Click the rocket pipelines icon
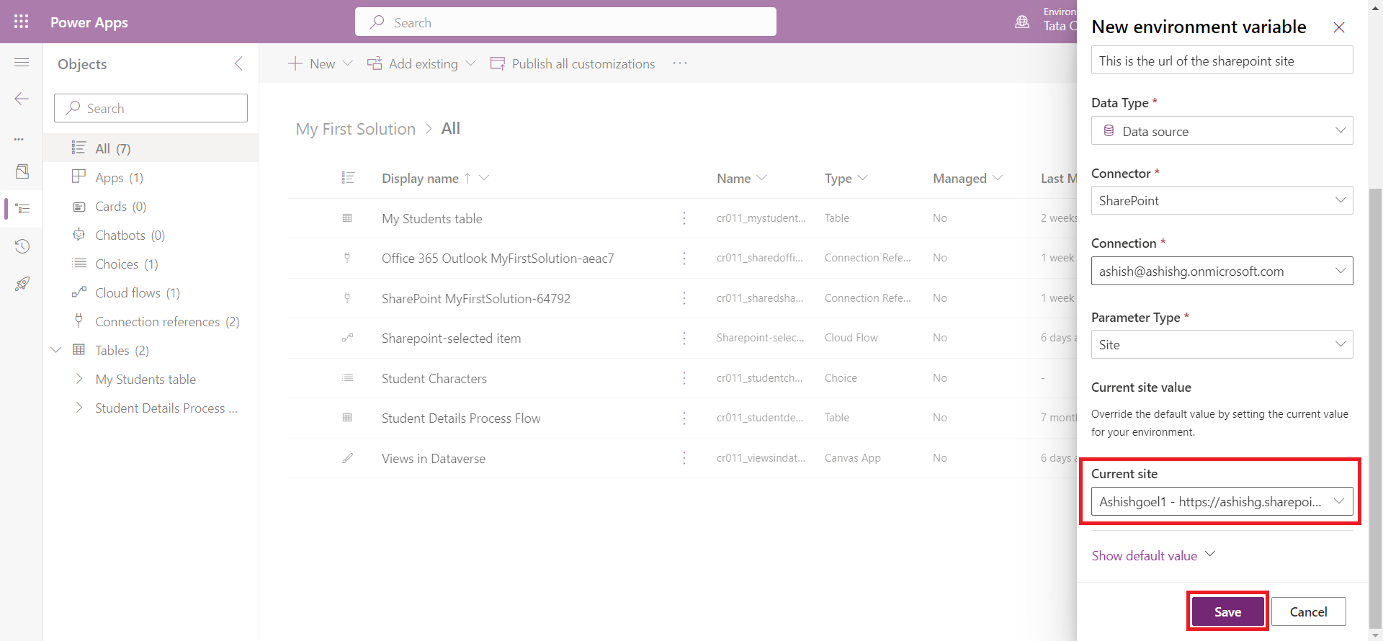Image resolution: width=1383 pixels, height=641 pixels. (22, 284)
